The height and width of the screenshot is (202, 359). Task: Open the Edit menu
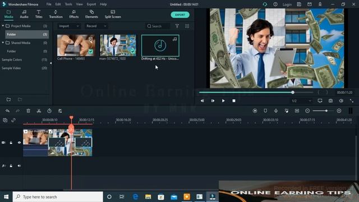pos(58,4)
